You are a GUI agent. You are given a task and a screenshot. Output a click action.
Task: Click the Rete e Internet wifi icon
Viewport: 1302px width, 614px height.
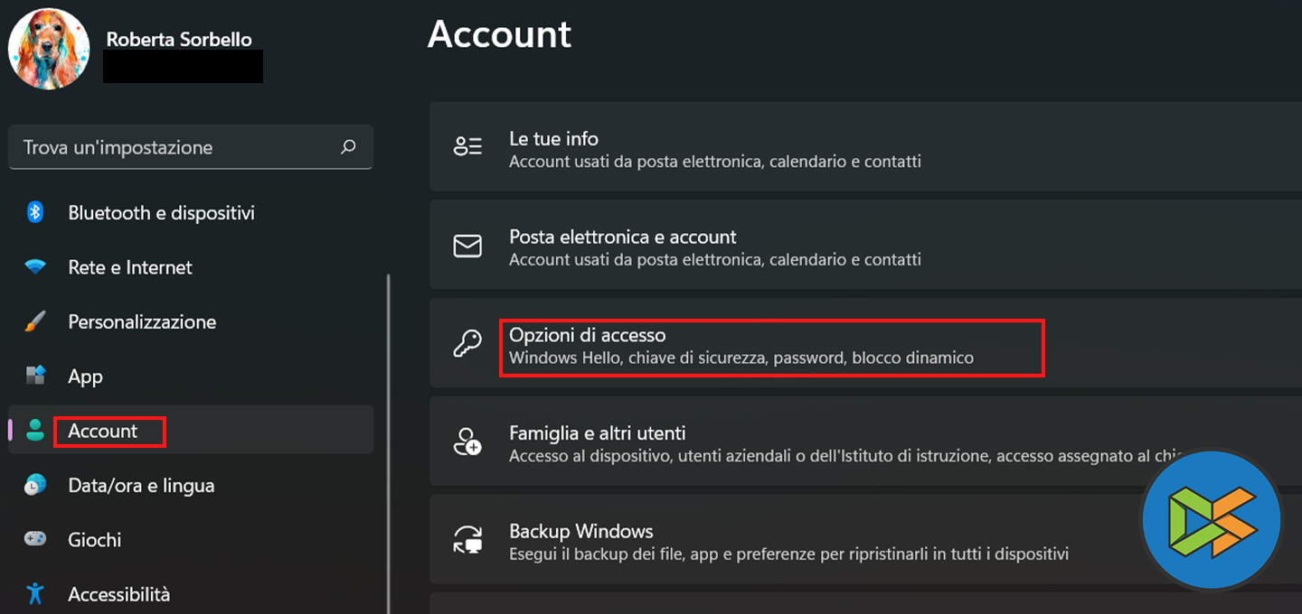click(35, 267)
